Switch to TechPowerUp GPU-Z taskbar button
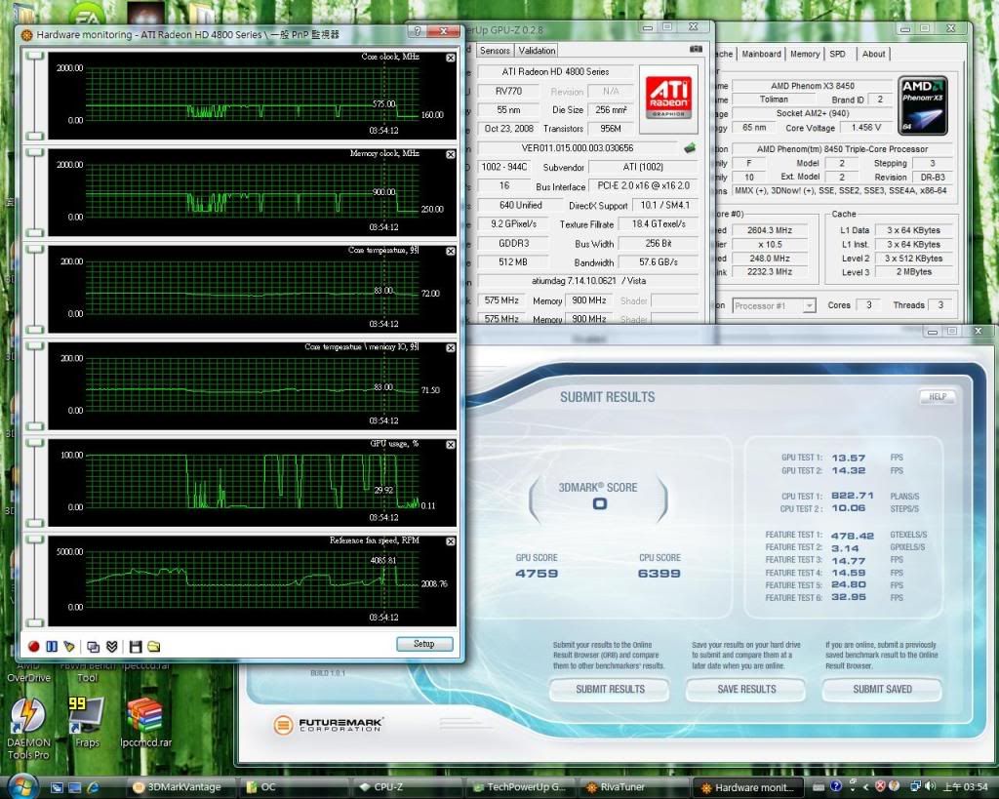 tap(523, 787)
